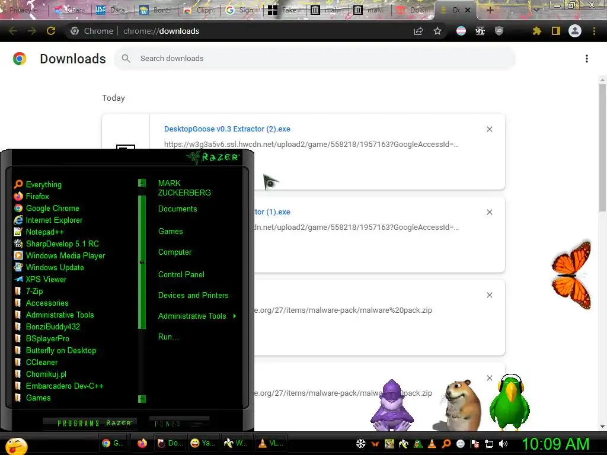Open Firefox from the taskbar

click(142, 443)
